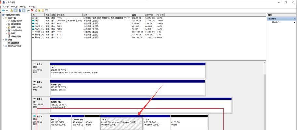Expand the 性能 node arrow
Image resolution: width=297 pixels, height=130 pixels.
coord(6,33)
